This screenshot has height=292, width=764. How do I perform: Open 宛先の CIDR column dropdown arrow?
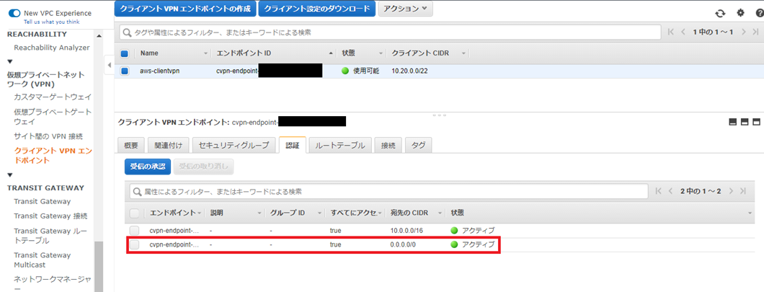coord(440,213)
